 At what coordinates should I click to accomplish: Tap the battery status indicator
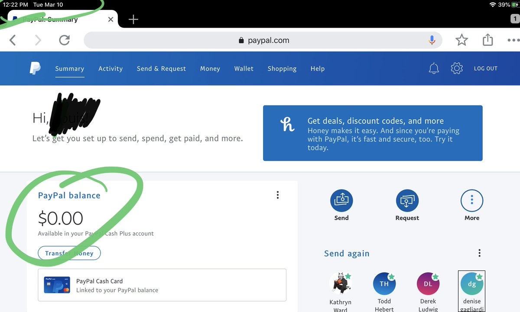[516, 4]
